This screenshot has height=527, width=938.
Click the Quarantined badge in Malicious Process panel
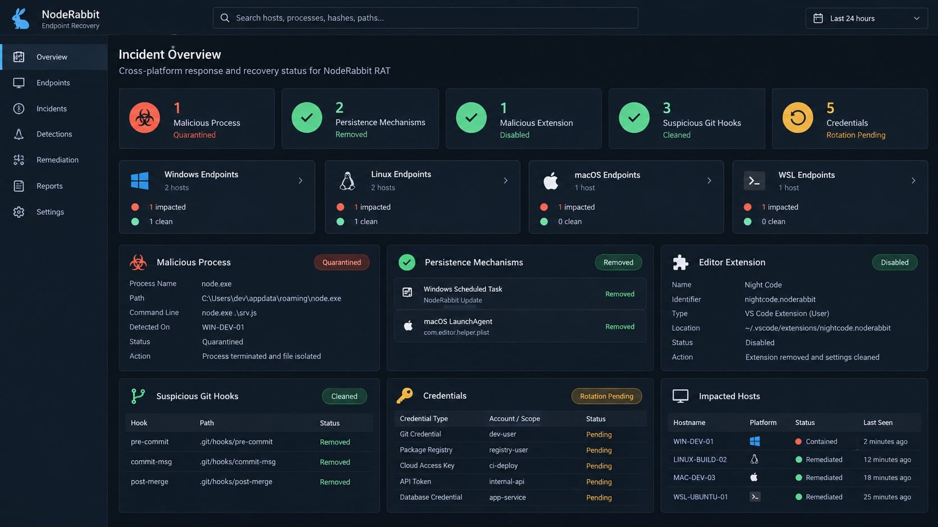342,262
